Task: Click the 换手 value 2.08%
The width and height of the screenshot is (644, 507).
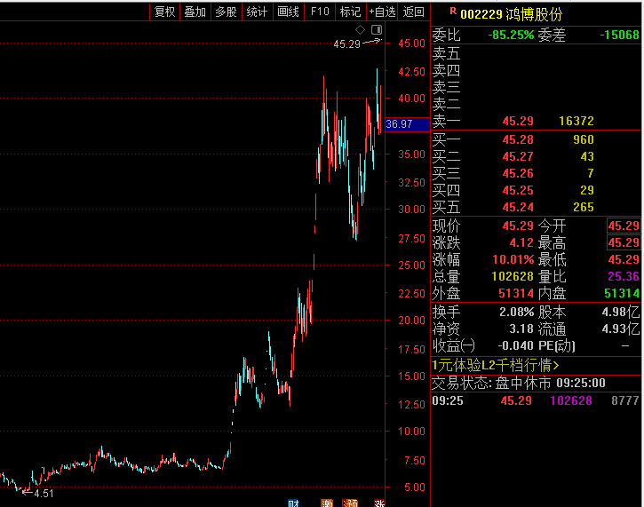Action: point(517,312)
